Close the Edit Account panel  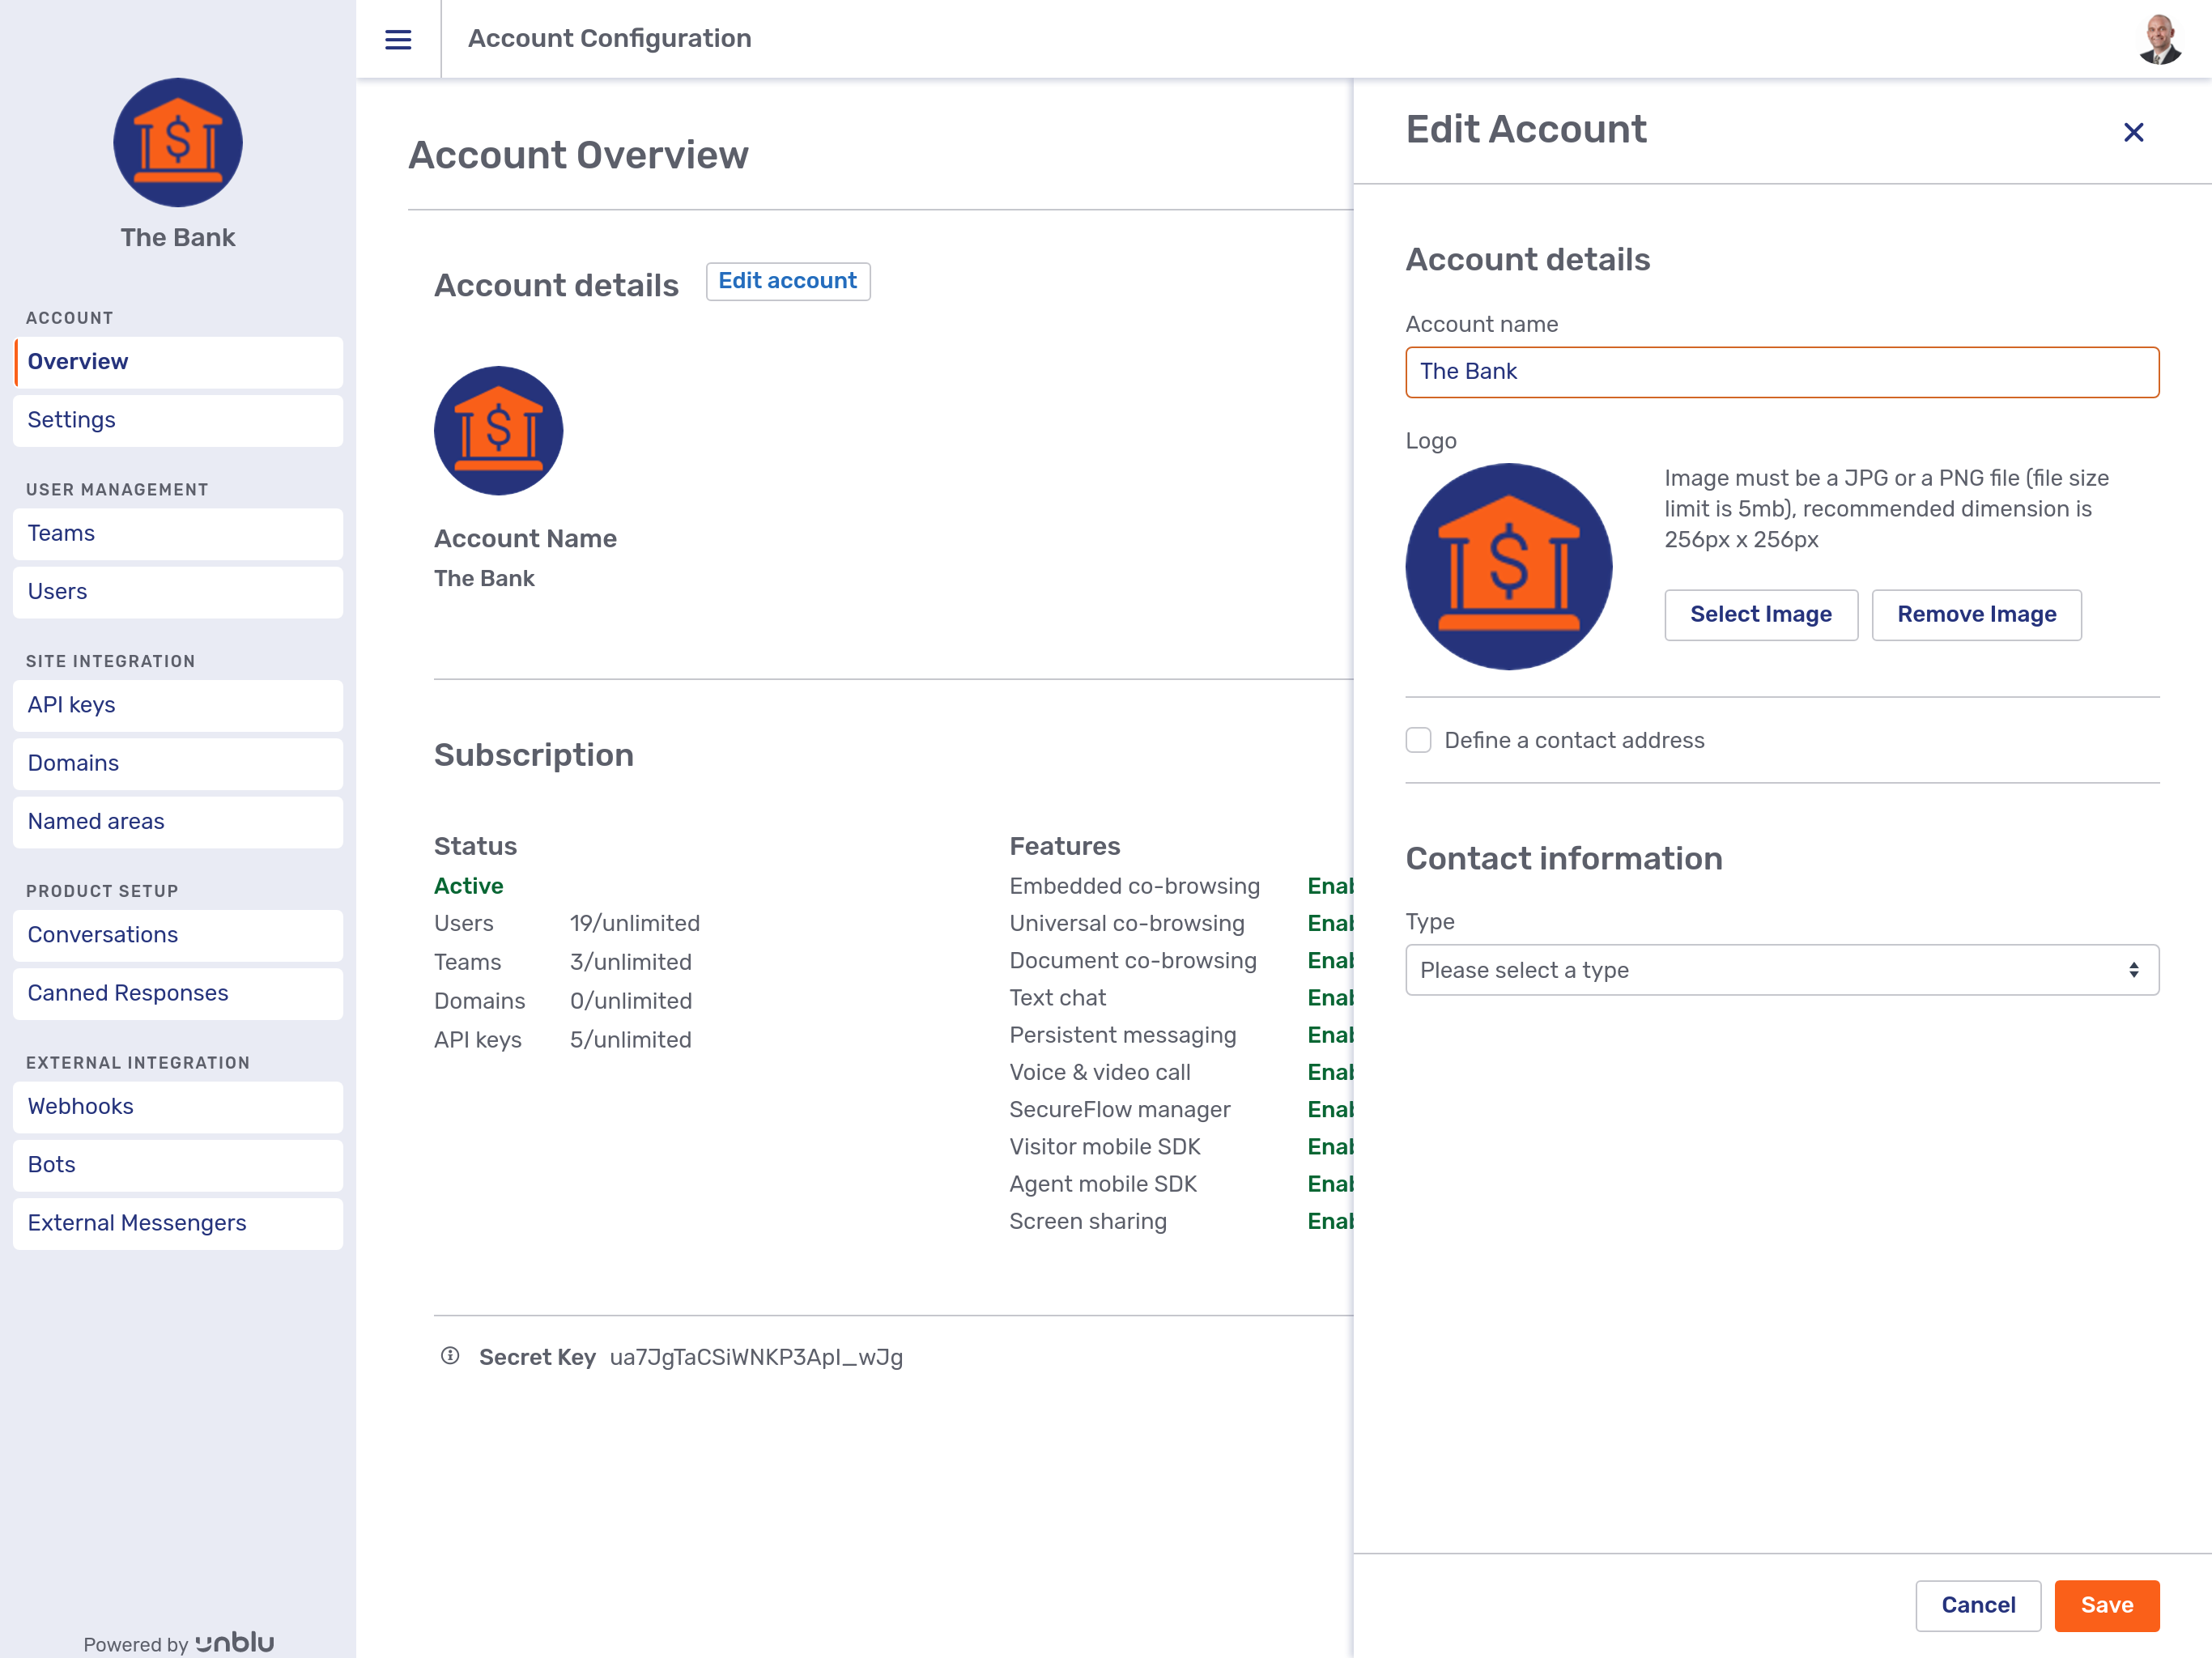click(x=2135, y=131)
